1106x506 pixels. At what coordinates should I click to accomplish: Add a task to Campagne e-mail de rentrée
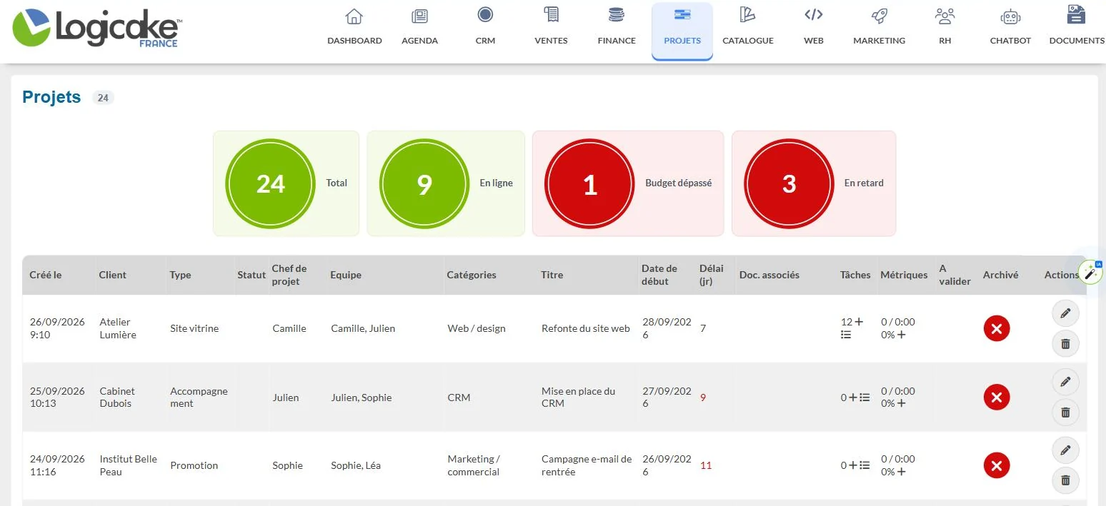coord(853,465)
